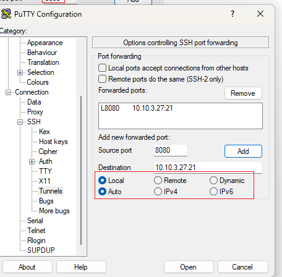This screenshot has width=282, height=277.
Task: Click the Destination input field
Action: click(x=208, y=168)
